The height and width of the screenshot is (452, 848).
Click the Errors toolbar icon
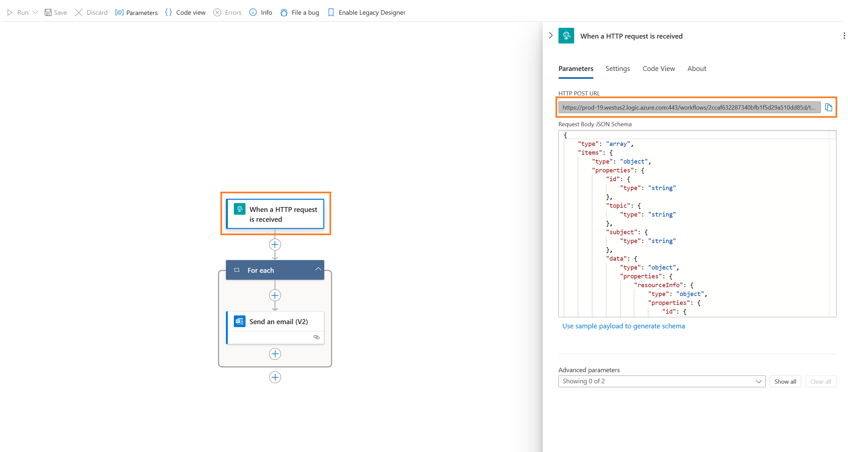click(x=228, y=12)
